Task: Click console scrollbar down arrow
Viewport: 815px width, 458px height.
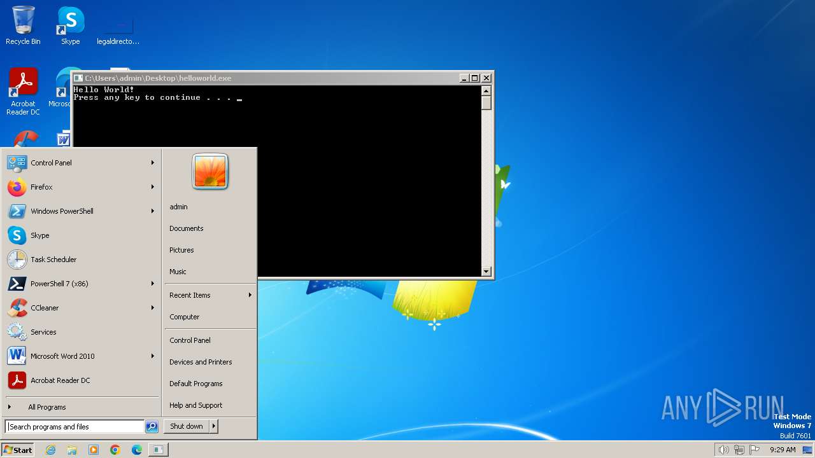Action: (486, 272)
